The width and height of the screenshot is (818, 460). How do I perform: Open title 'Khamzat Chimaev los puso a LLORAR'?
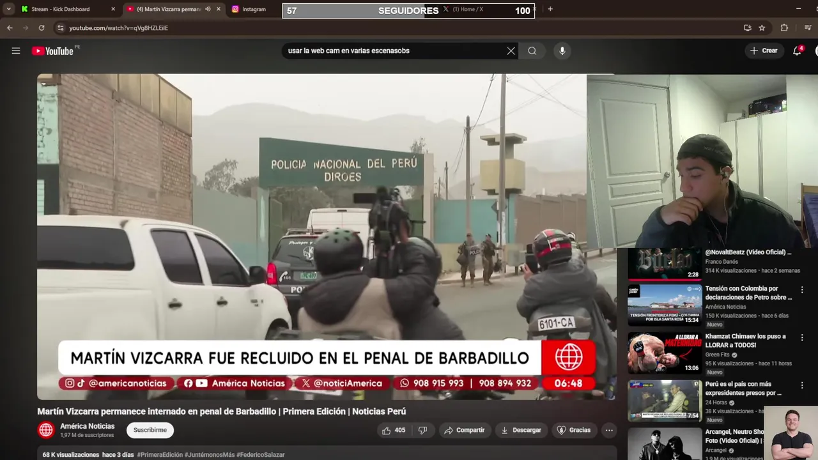[745, 341]
